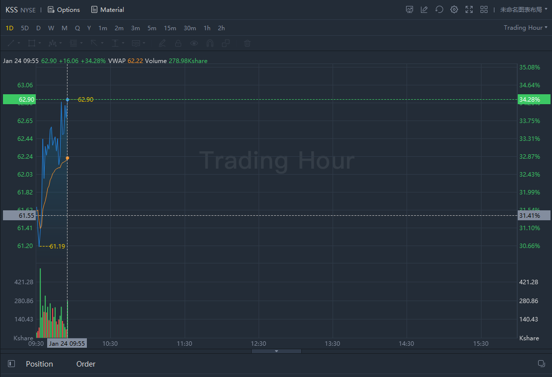The image size is (552, 377).
Task: Click the 62.90 current price tag
Action: pos(19,100)
